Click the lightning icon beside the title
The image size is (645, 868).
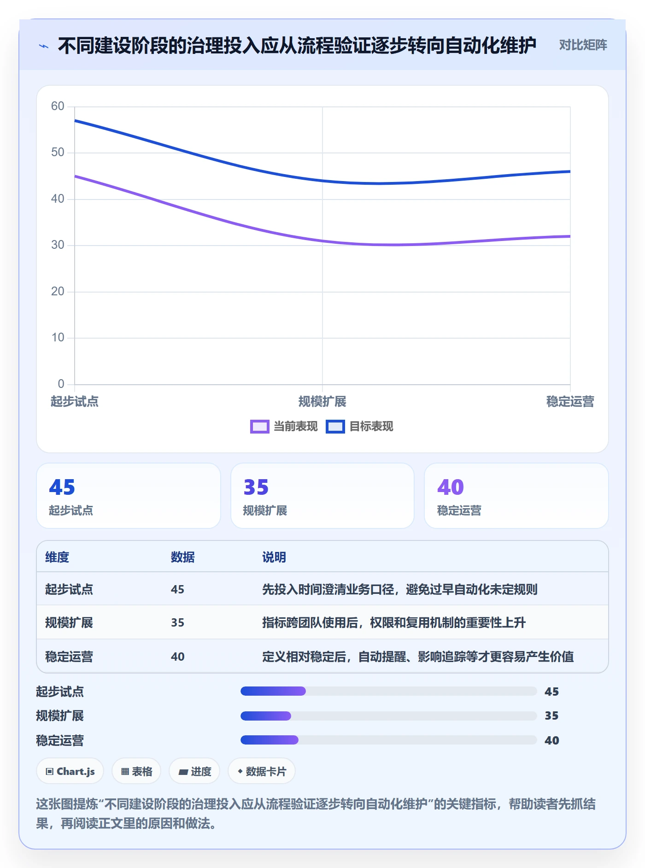pyautogui.click(x=44, y=46)
